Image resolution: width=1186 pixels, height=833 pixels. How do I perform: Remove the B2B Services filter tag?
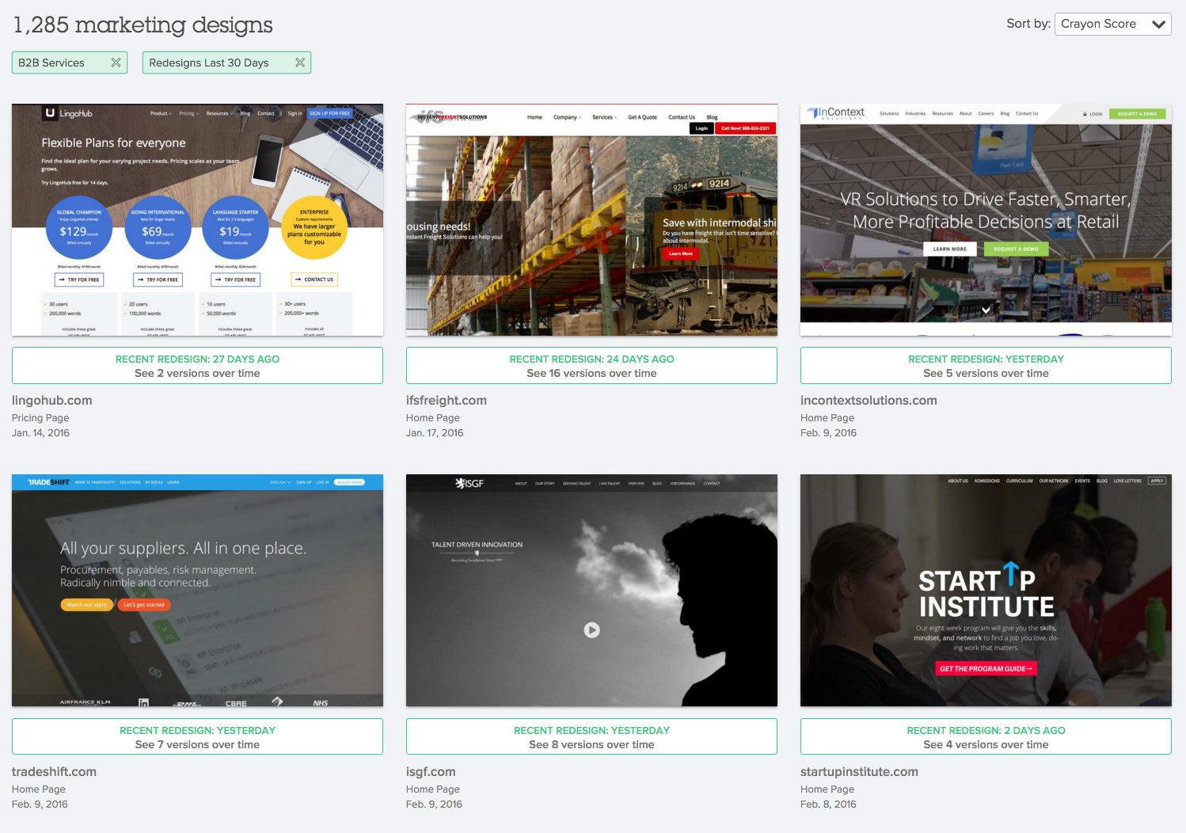point(116,63)
